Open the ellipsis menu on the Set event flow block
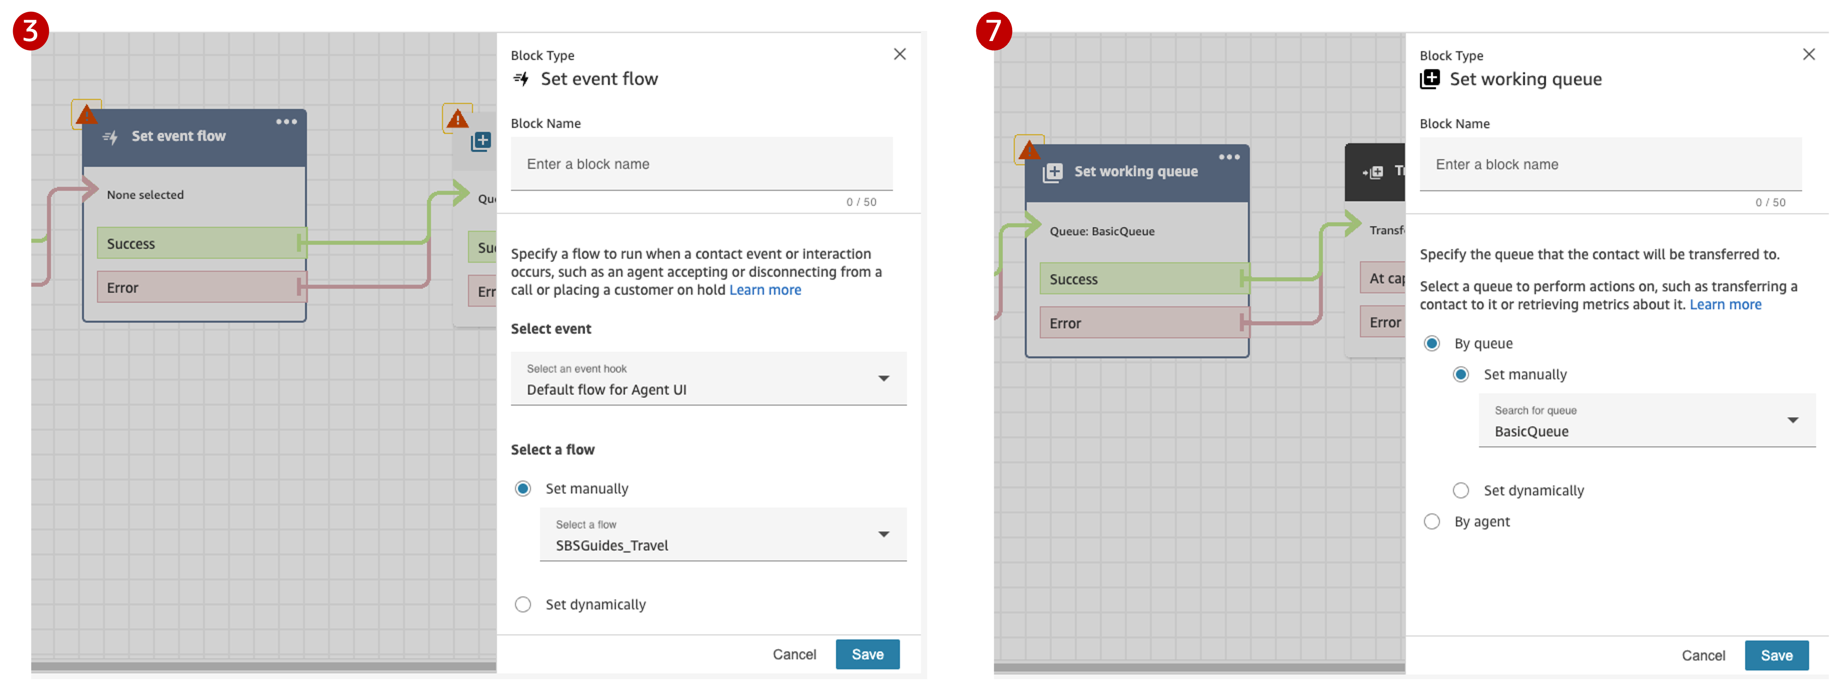The height and width of the screenshot is (692, 1840). 286,121
